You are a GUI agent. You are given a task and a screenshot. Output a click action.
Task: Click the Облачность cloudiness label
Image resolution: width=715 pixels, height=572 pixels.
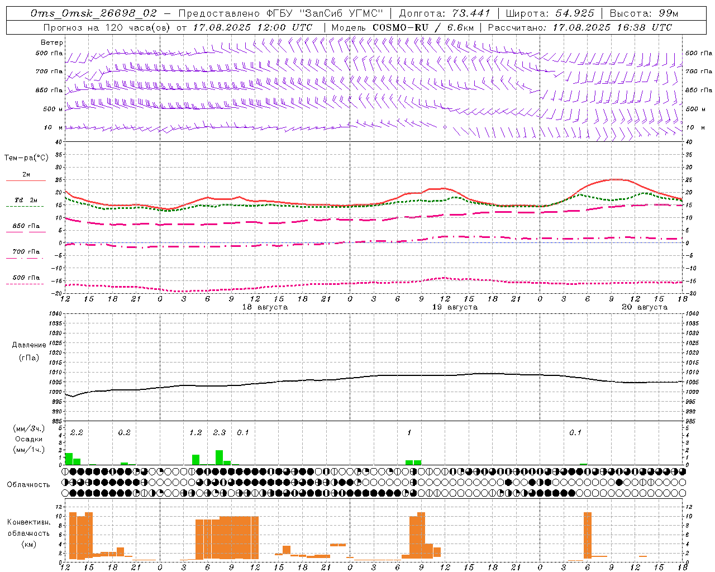pos(28,484)
